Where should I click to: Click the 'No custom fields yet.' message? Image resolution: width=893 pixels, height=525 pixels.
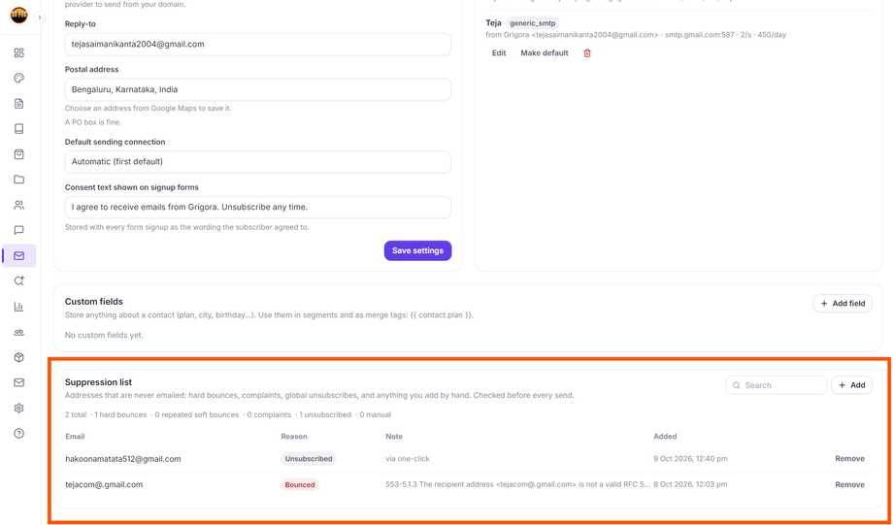[x=104, y=336]
